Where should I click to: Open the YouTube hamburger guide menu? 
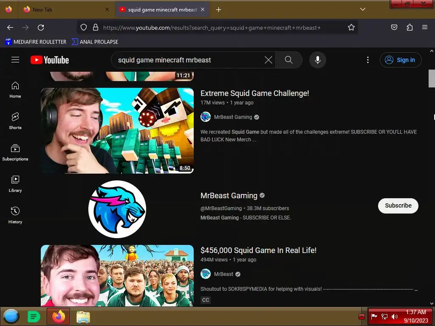[15, 60]
